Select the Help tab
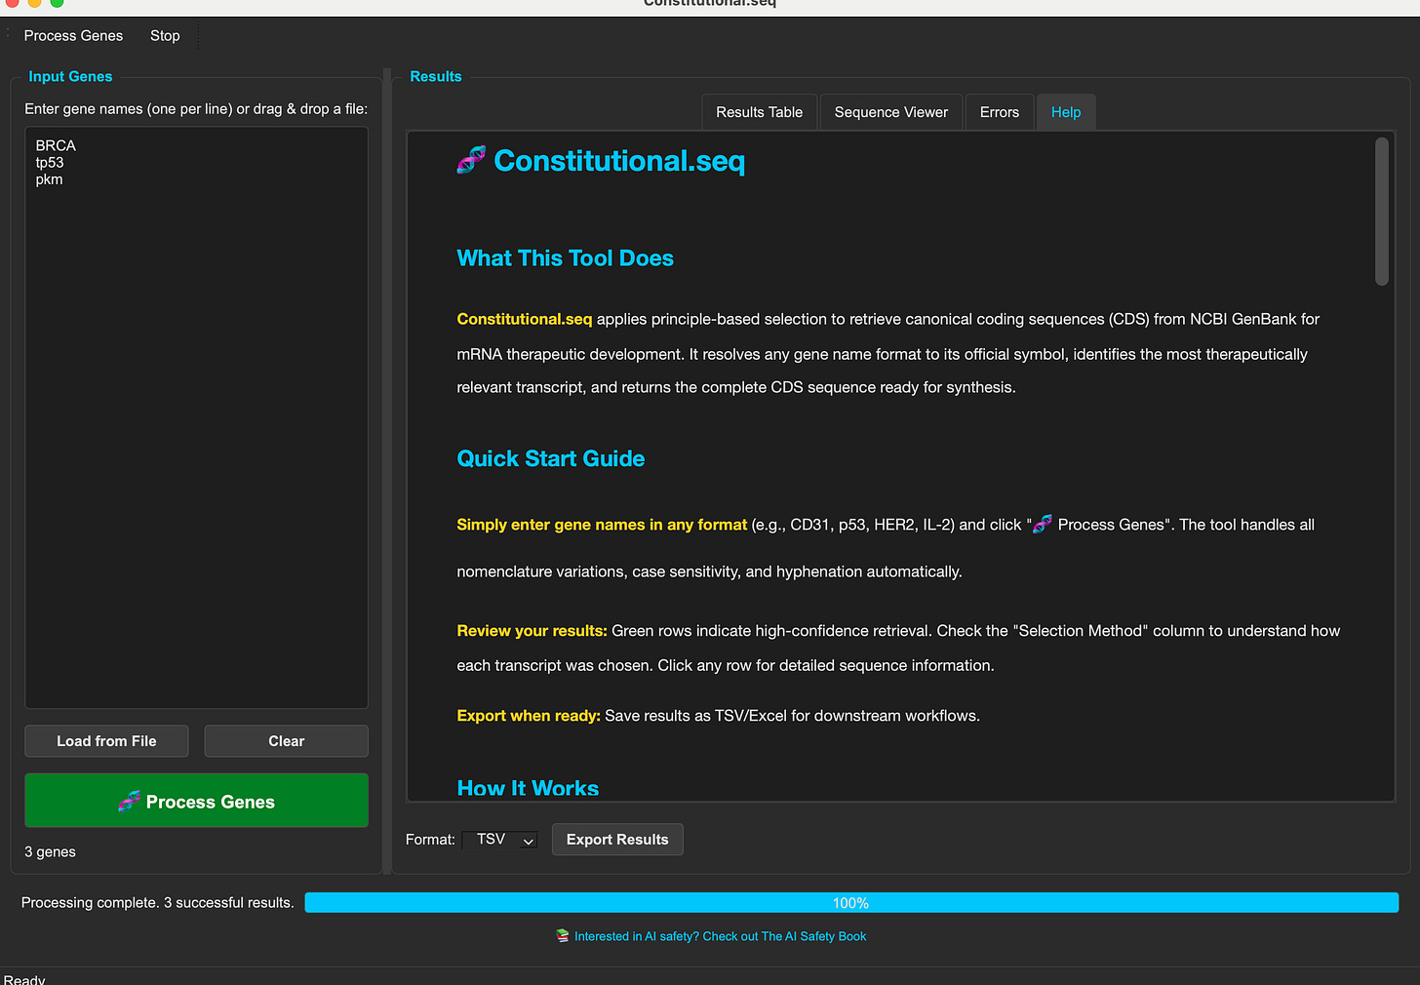 1065,112
